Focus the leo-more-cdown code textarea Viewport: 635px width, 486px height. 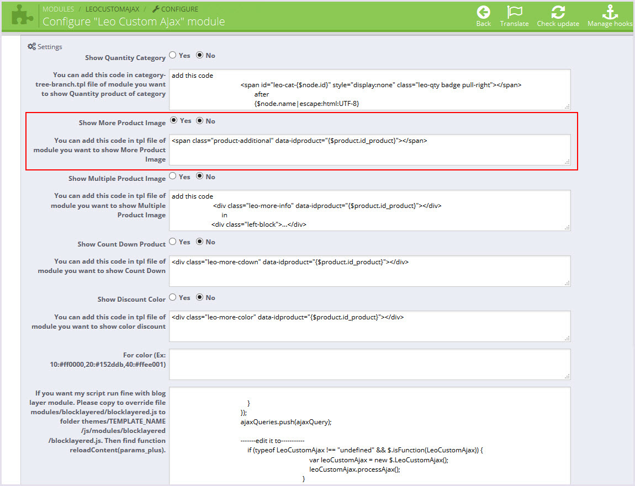pyautogui.click(x=370, y=271)
